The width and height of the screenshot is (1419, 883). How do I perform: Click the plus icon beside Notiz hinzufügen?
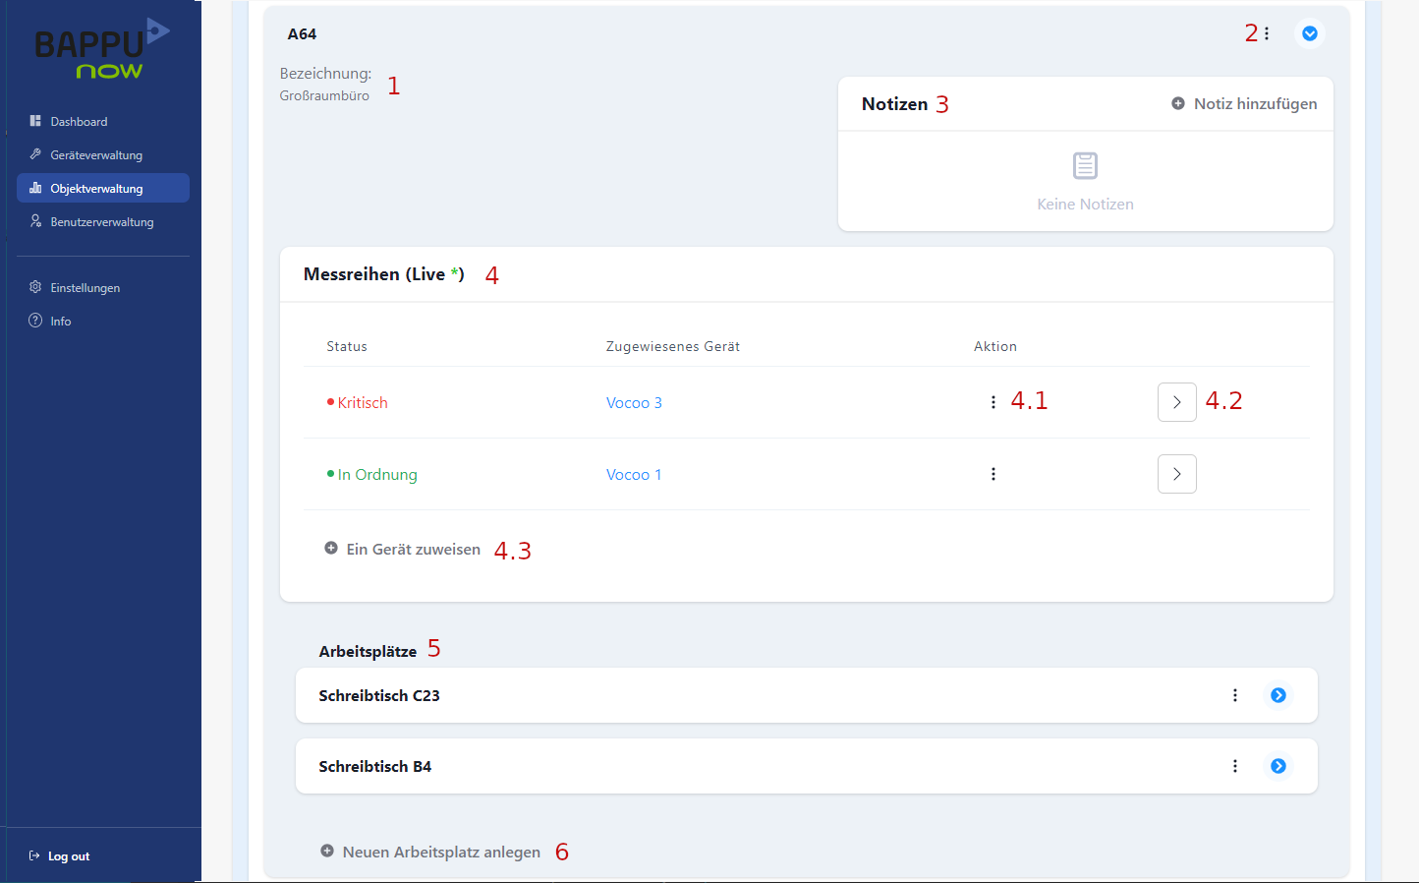1178,103
